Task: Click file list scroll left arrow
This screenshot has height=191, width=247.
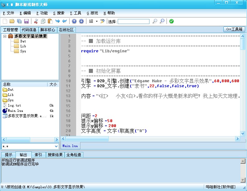Action: [x=4, y=140]
